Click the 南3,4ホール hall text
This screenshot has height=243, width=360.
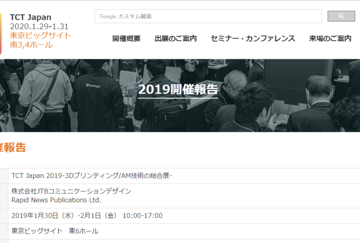click(x=31, y=45)
